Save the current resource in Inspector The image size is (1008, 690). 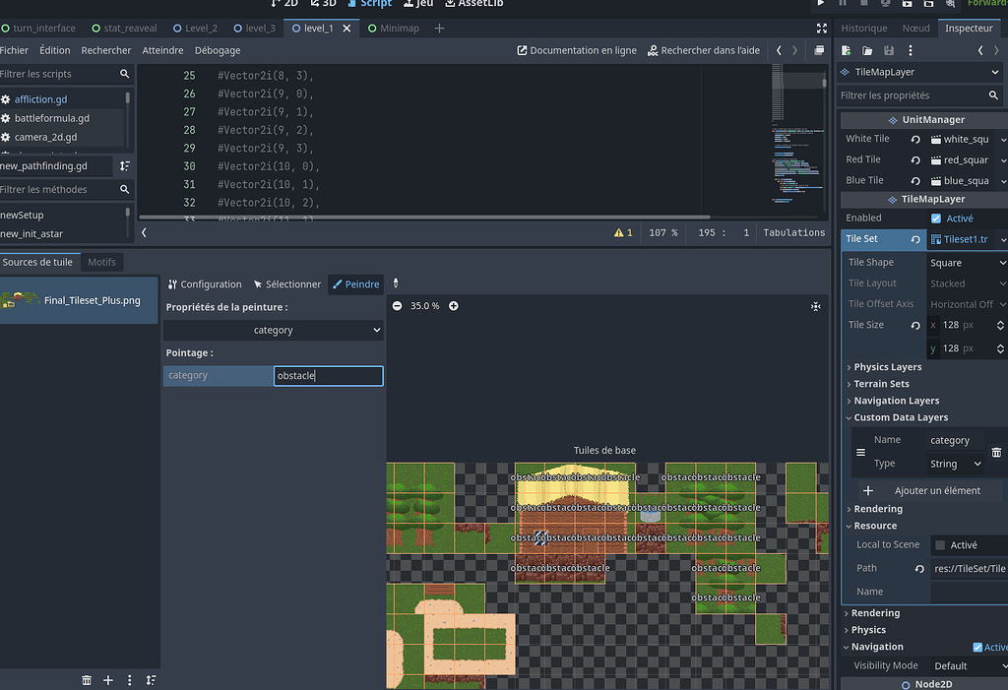pyautogui.click(x=889, y=50)
